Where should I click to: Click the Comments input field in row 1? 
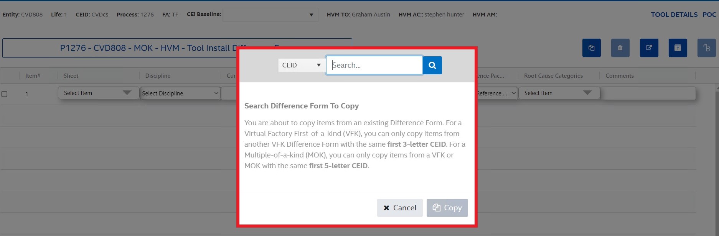pos(648,93)
